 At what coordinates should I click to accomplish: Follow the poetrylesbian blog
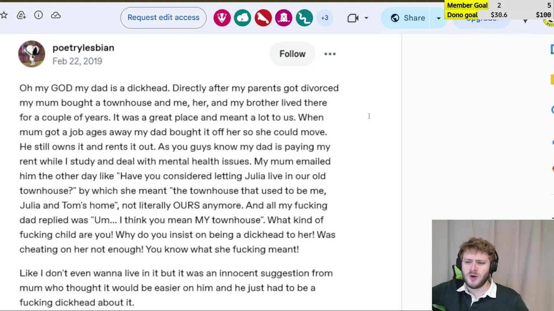pyautogui.click(x=292, y=54)
